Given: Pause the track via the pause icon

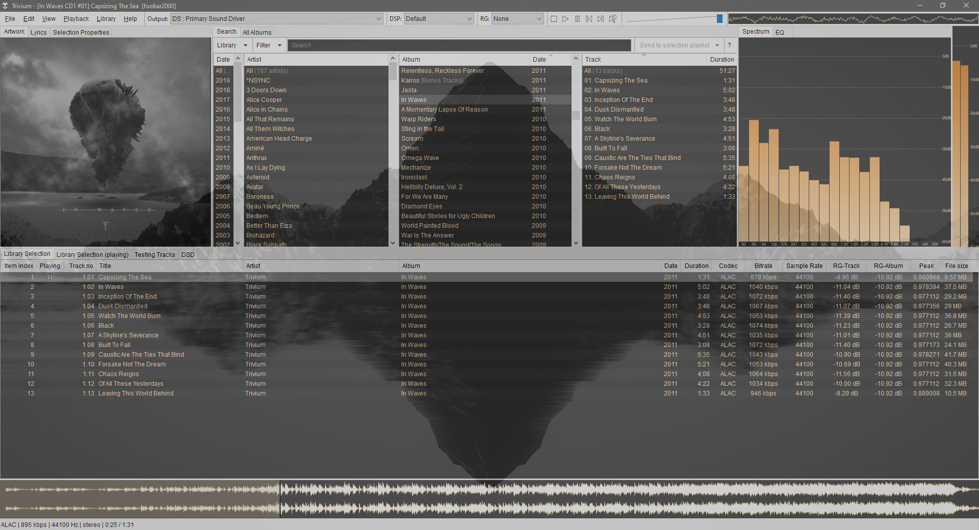Looking at the screenshot, I should coord(577,19).
